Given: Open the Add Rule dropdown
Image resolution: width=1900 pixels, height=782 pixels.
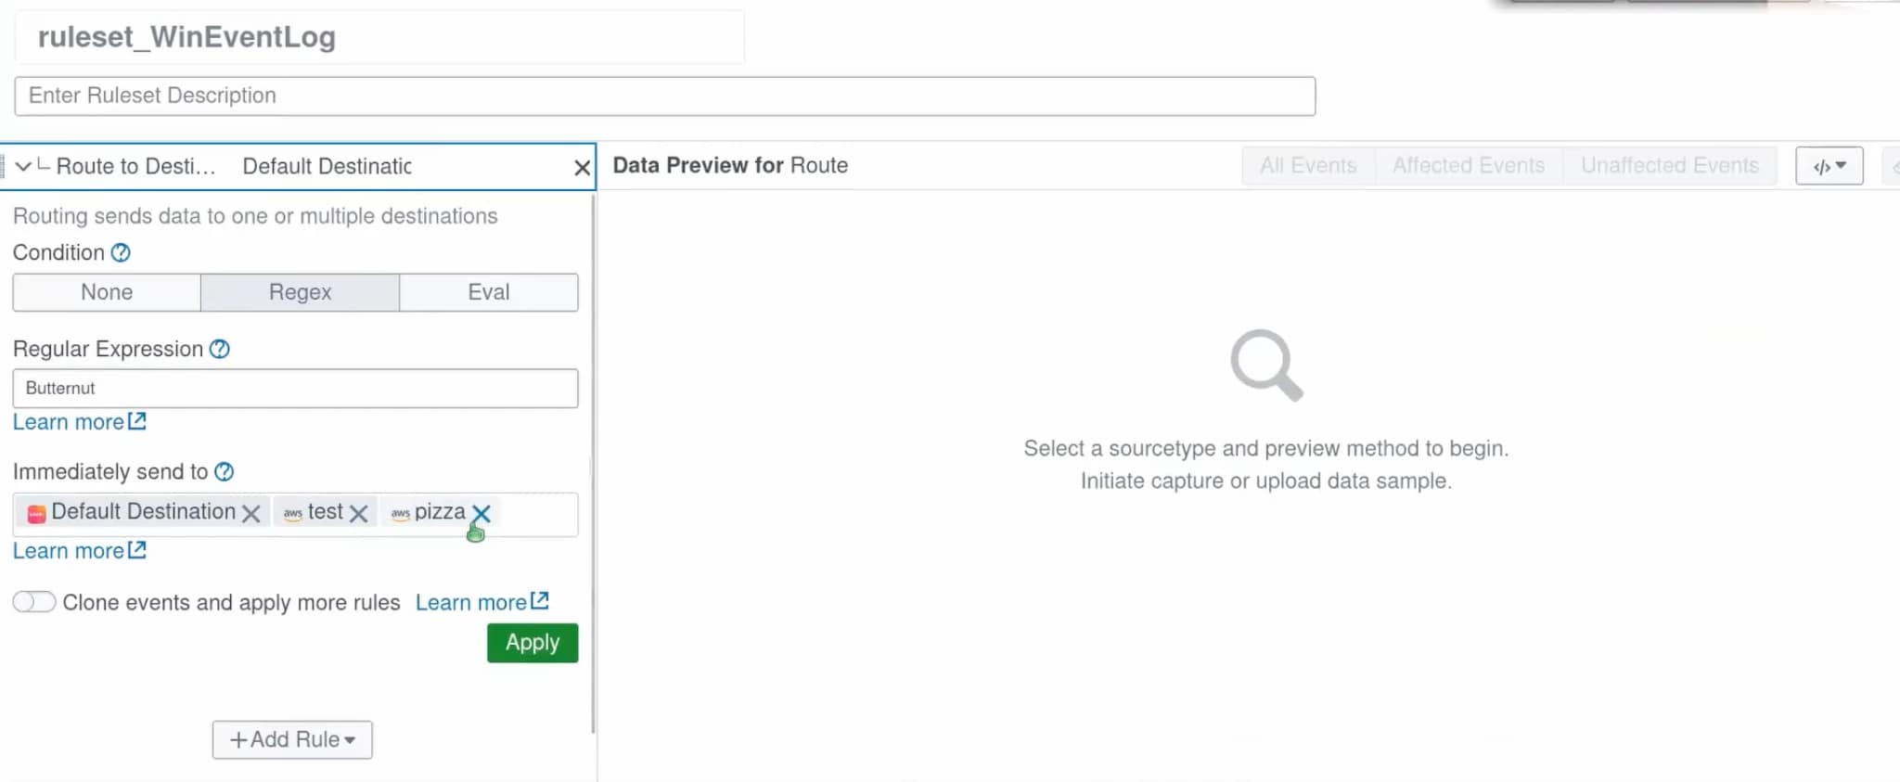Looking at the screenshot, I should (x=292, y=739).
